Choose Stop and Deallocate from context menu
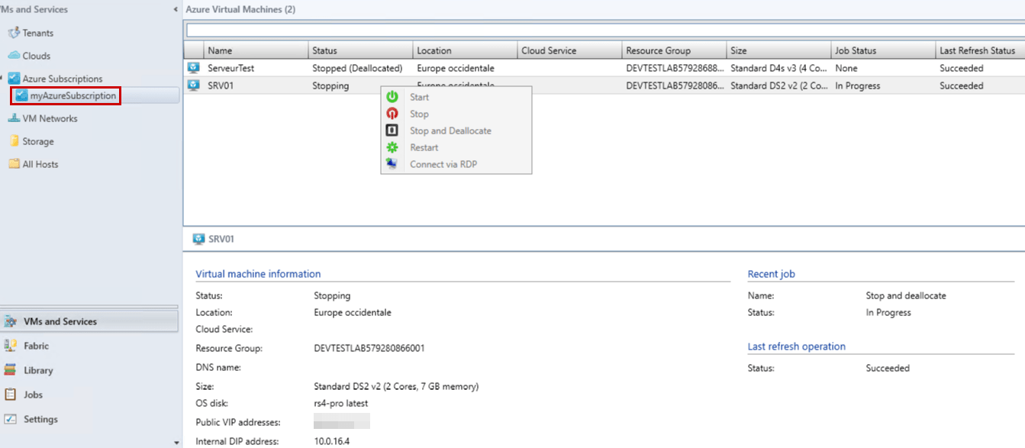Viewport: 1025px width, 448px height. 450,131
